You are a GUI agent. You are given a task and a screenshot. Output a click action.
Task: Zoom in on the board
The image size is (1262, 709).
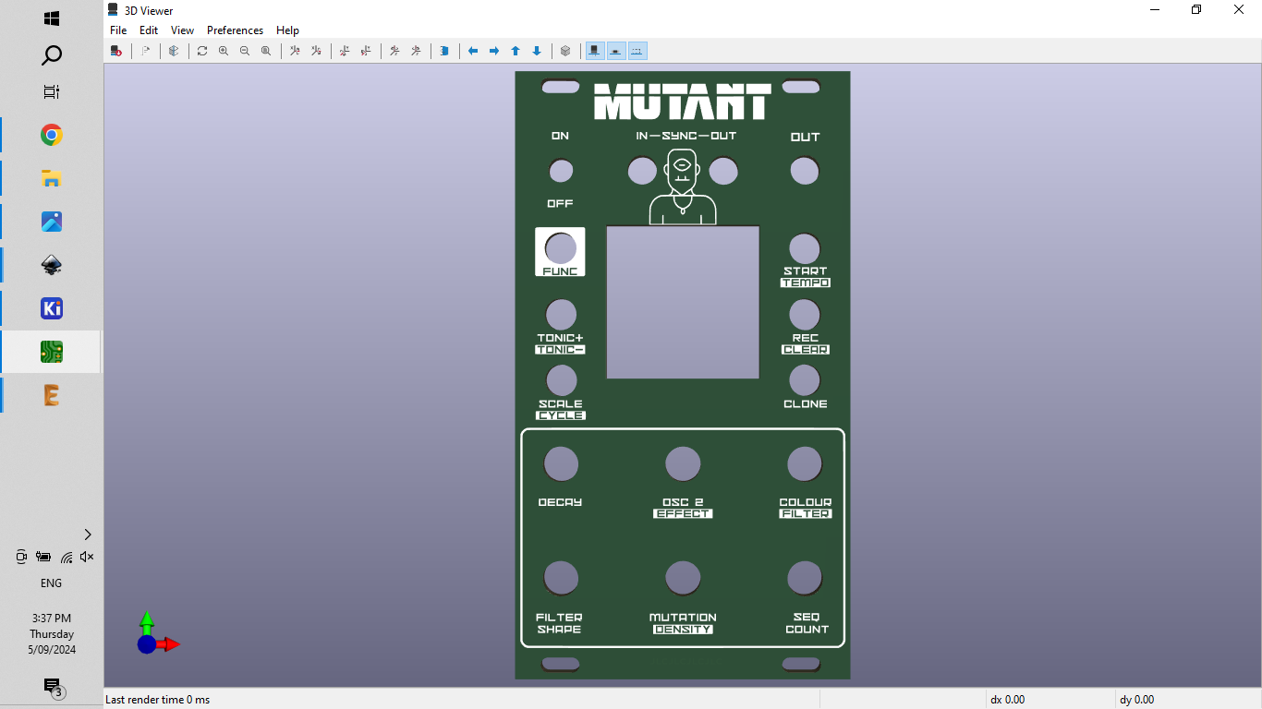[x=224, y=51]
